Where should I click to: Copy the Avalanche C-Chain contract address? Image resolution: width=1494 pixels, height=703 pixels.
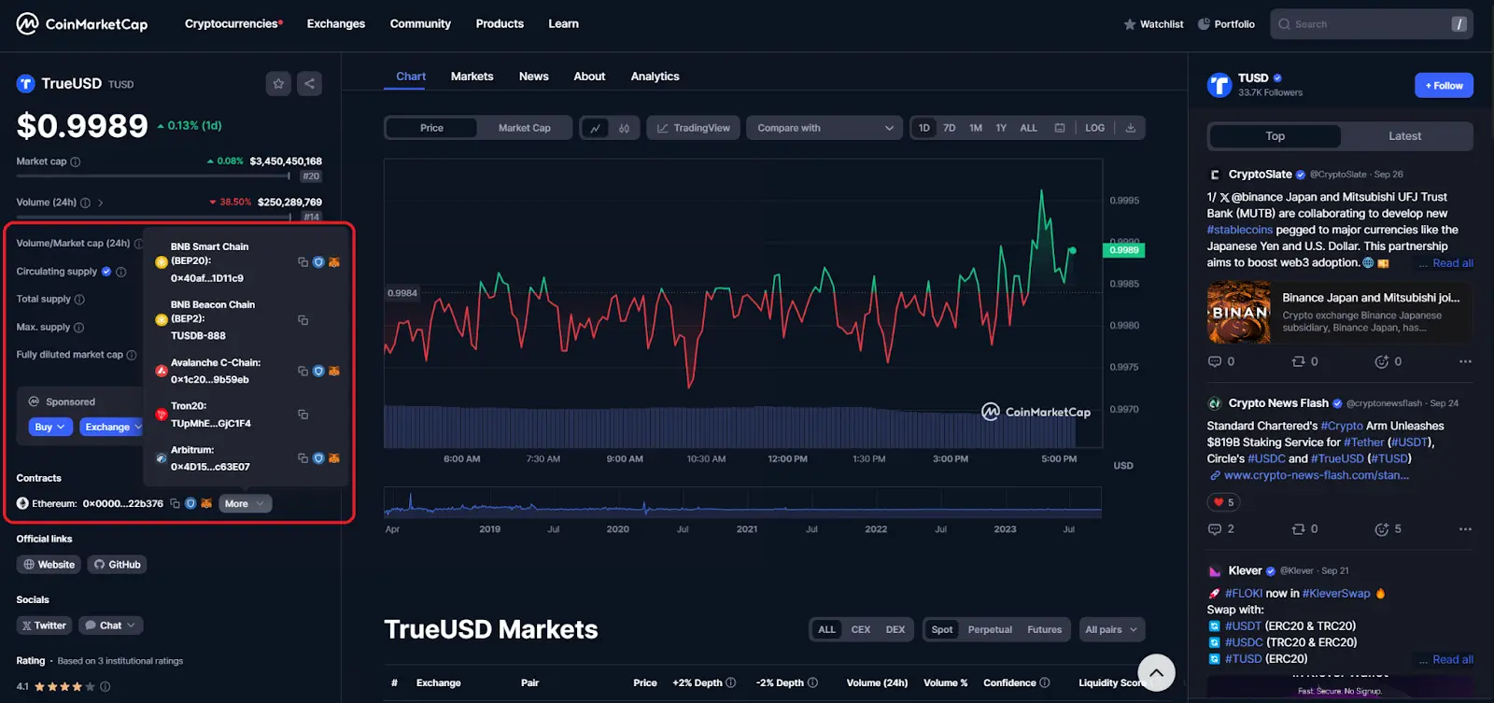click(x=303, y=371)
